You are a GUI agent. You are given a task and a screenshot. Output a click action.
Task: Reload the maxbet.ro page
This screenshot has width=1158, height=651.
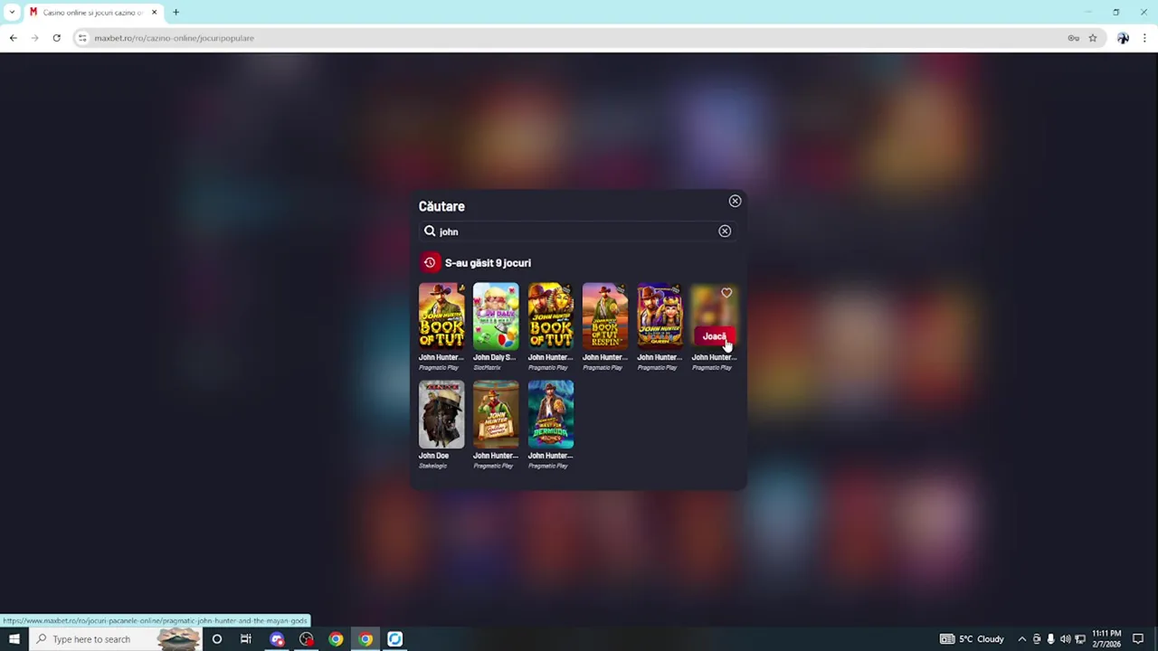click(56, 38)
